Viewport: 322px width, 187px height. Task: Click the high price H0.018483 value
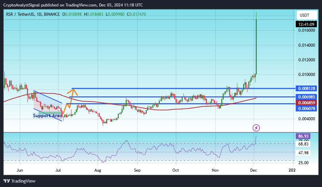(x=94, y=14)
